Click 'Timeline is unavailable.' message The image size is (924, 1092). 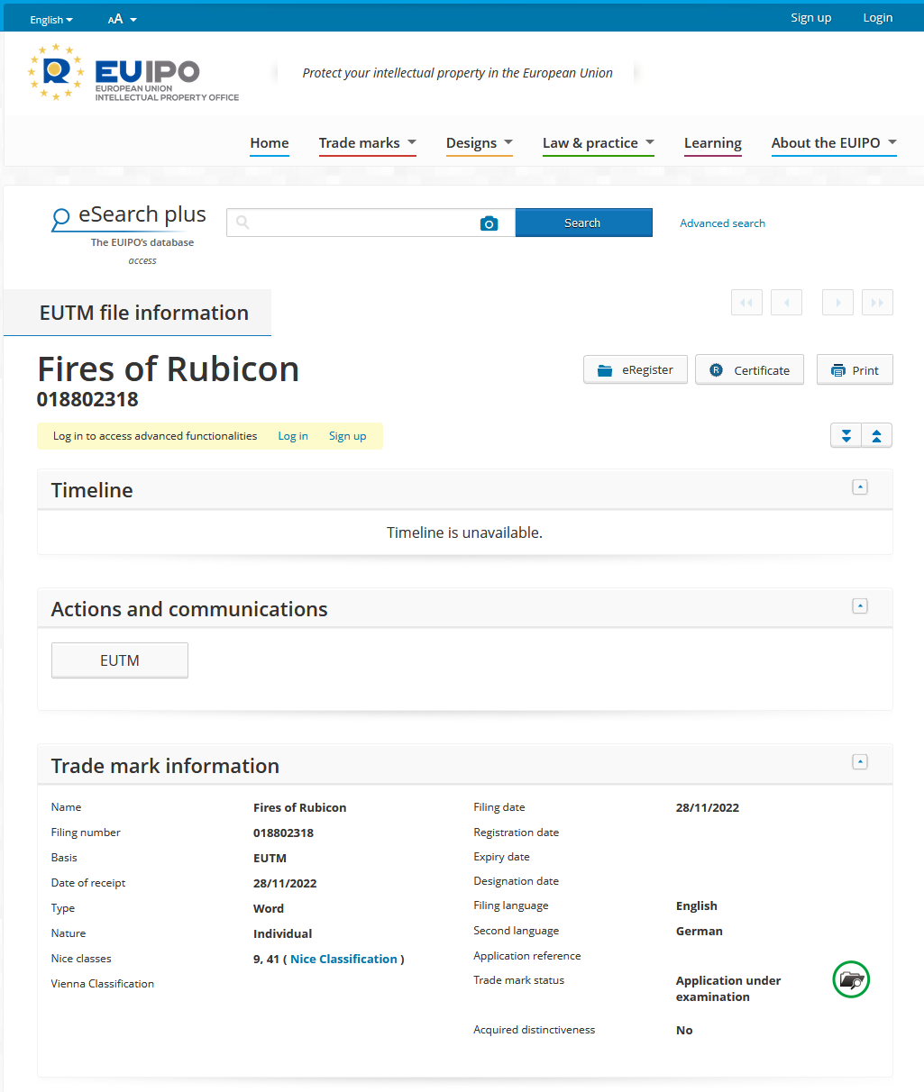464,532
